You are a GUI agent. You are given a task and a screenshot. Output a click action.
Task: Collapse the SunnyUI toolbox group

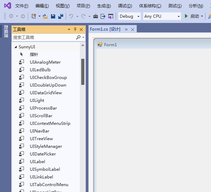[16, 47]
